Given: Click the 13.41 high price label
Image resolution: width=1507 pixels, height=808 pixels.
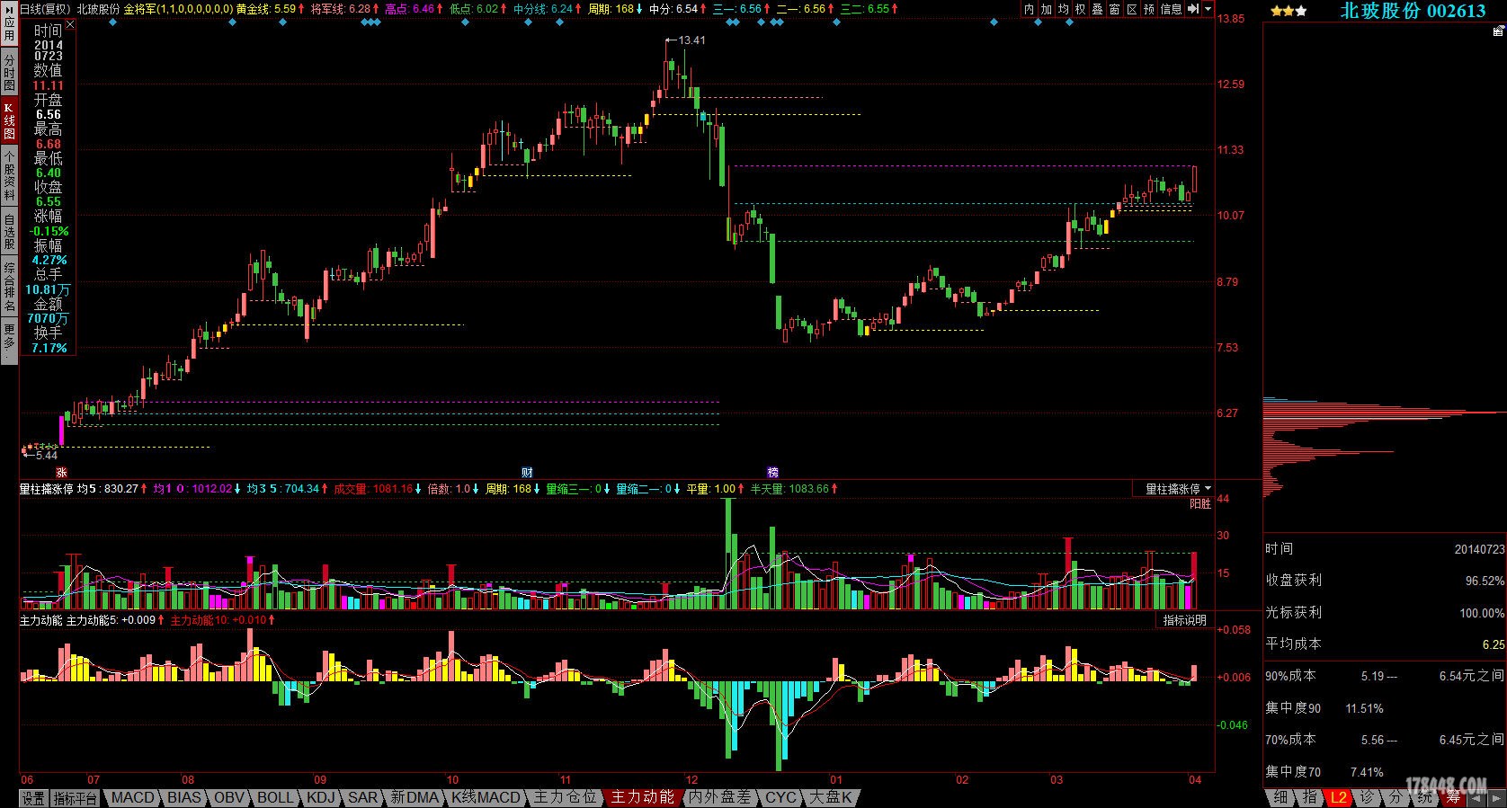Looking at the screenshot, I should coord(691,40).
